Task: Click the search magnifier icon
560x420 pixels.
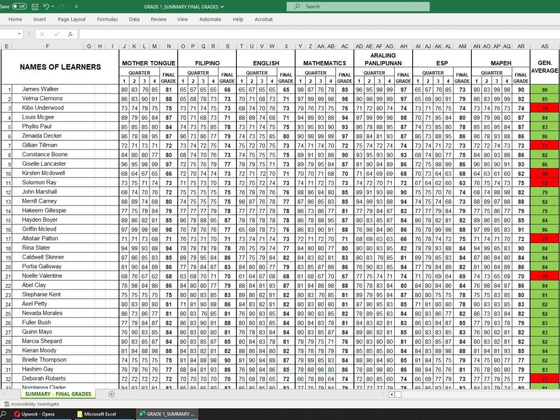Action: pyautogui.click(x=297, y=6)
